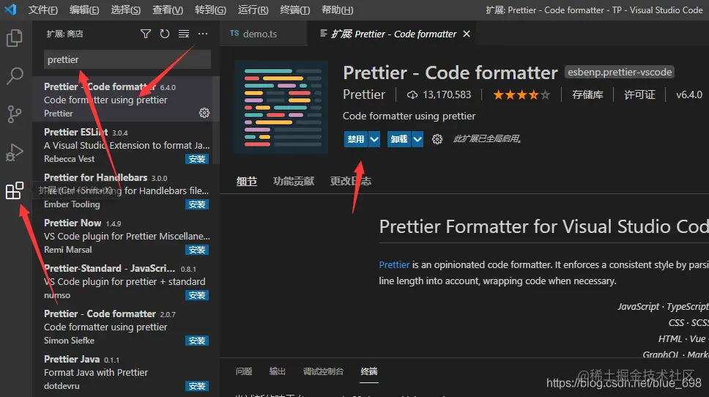
Task: Open the 运行(R) menu
Action: coord(253,10)
